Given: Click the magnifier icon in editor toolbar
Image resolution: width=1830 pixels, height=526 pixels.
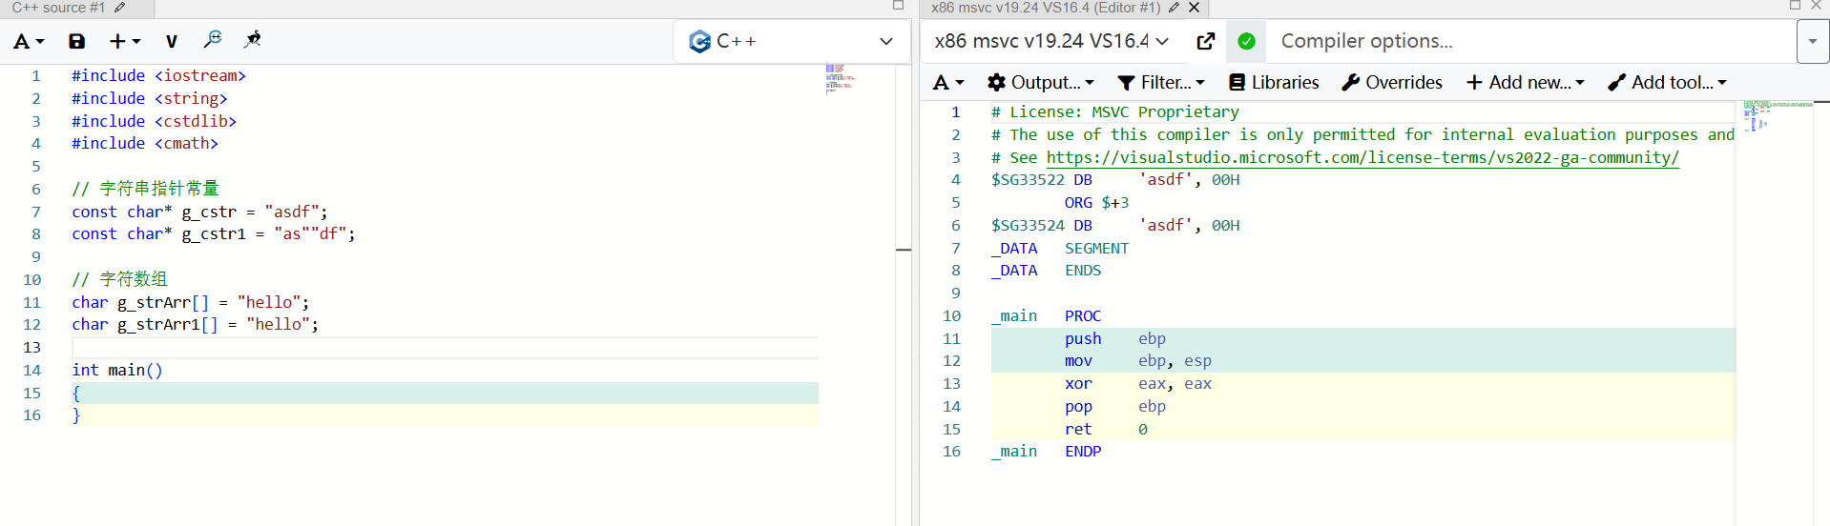Looking at the screenshot, I should coord(213,40).
